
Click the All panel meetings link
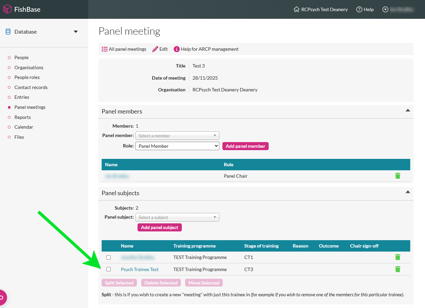127,49
